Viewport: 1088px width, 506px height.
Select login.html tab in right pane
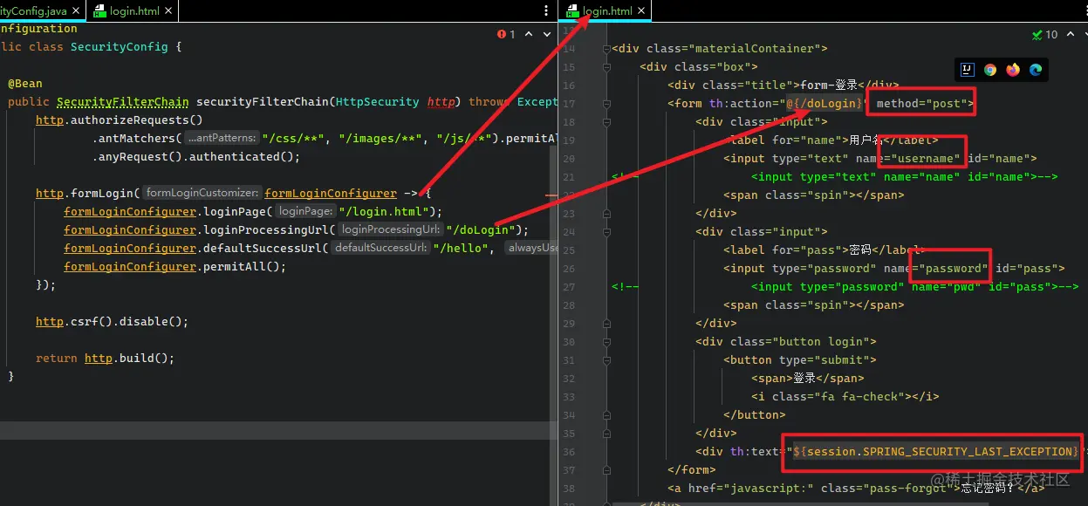pos(606,11)
